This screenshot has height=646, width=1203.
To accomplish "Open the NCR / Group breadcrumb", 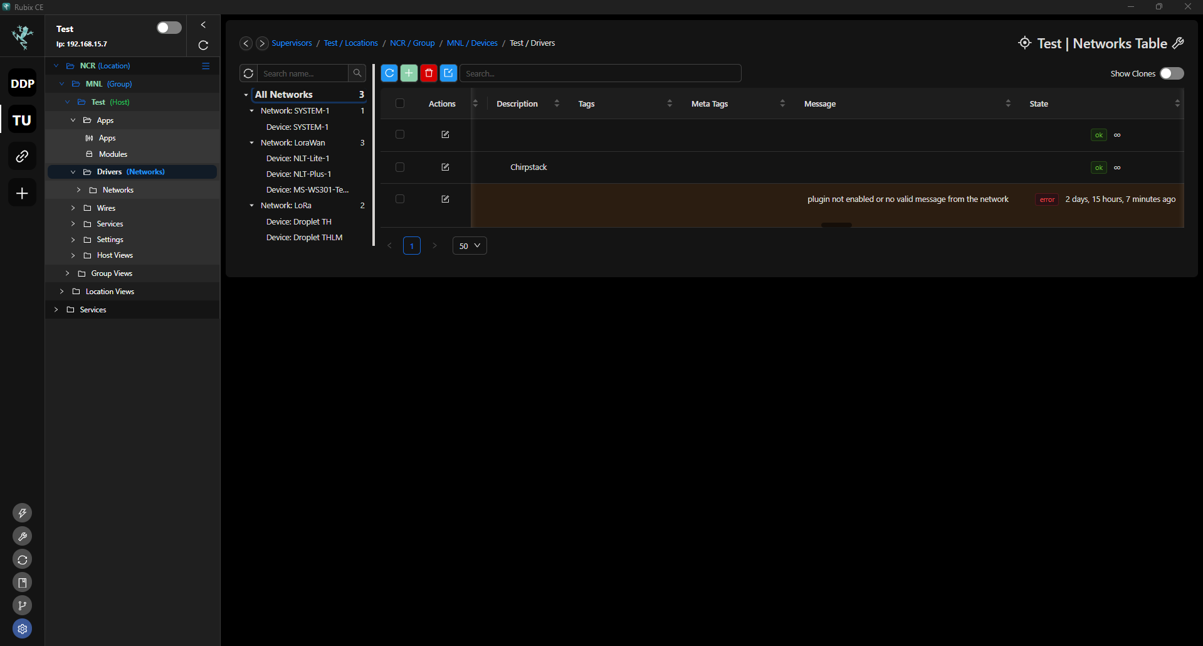I will pyautogui.click(x=412, y=43).
